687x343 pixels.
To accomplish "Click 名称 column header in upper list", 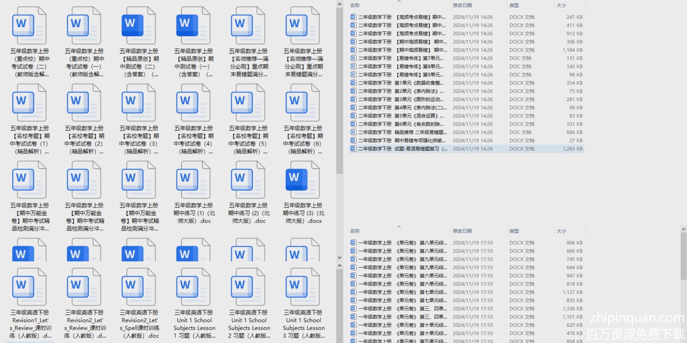I will tap(355, 5).
